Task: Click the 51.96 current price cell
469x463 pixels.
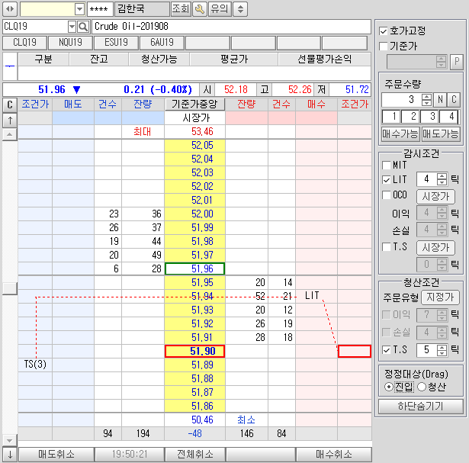Action: tap(194, 268)
